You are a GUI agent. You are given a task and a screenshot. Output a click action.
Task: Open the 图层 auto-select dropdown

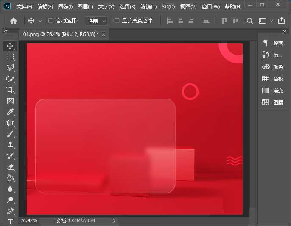click(x=97, y=21)
